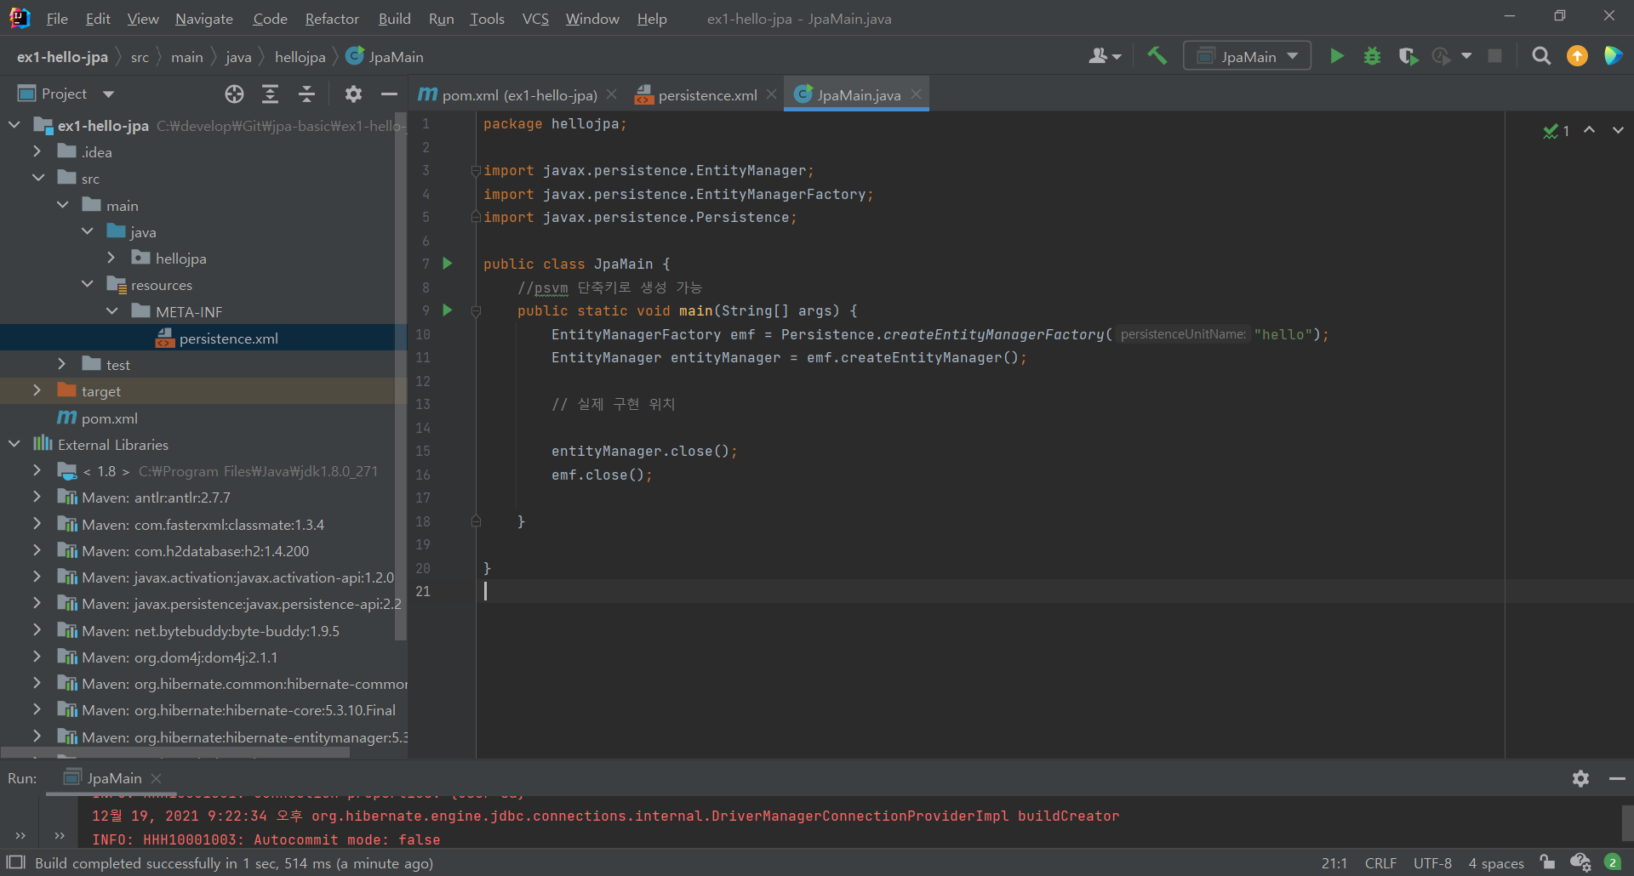This screenshot has width=1634, height=876.
Task: Open dropdown arrow next to profiler icon
Action: pos(1466,56)
